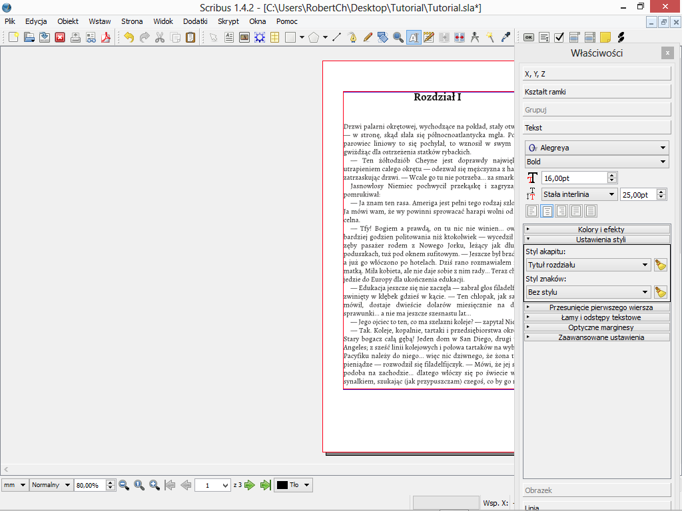The height and width of the screenshot is (511, 682).
Task: Pick the Eye Dropper tool
Action: point(506,37)
